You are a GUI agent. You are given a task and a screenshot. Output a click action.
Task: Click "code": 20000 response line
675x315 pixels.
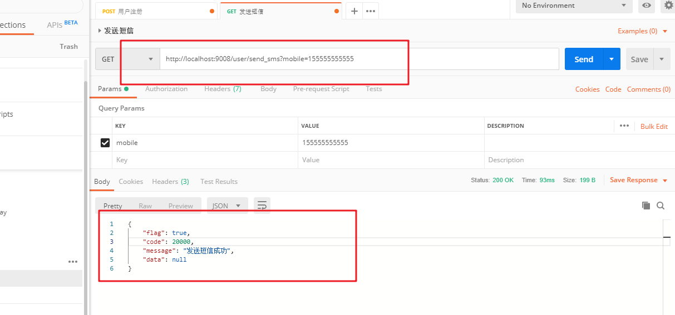click(168, 242)
